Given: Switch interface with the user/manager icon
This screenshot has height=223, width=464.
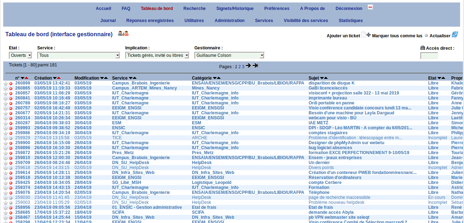Looking at the screenshot, I should [x=123, y=34].
